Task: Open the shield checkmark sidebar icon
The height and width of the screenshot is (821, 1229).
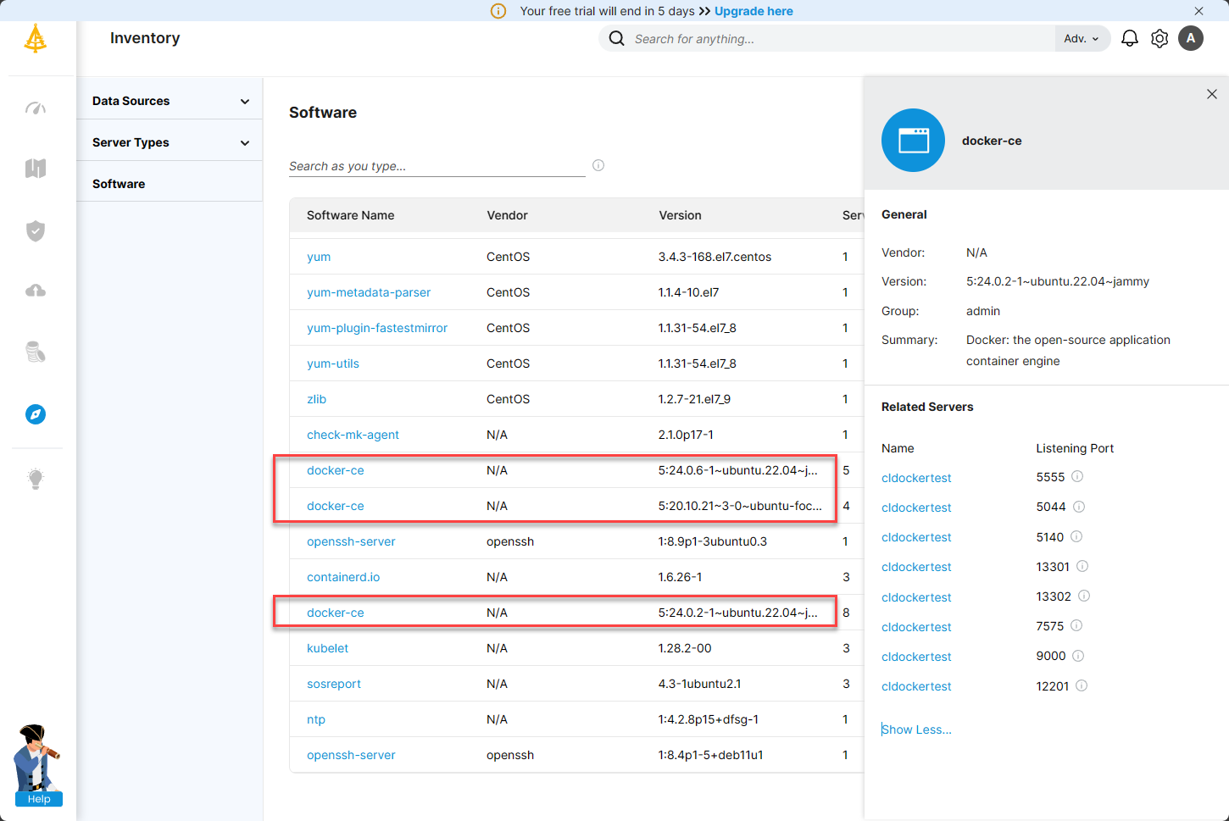Action: pyautogui.click(x=36, y=230)
